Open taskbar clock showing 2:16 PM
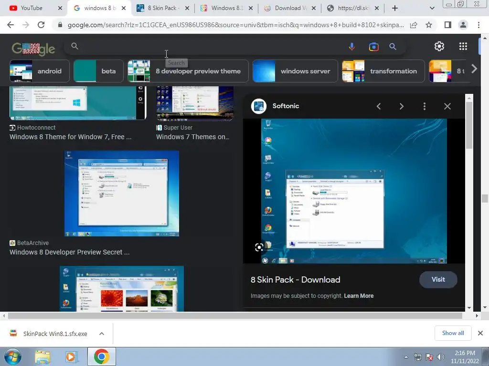 (x=465, y=357)
